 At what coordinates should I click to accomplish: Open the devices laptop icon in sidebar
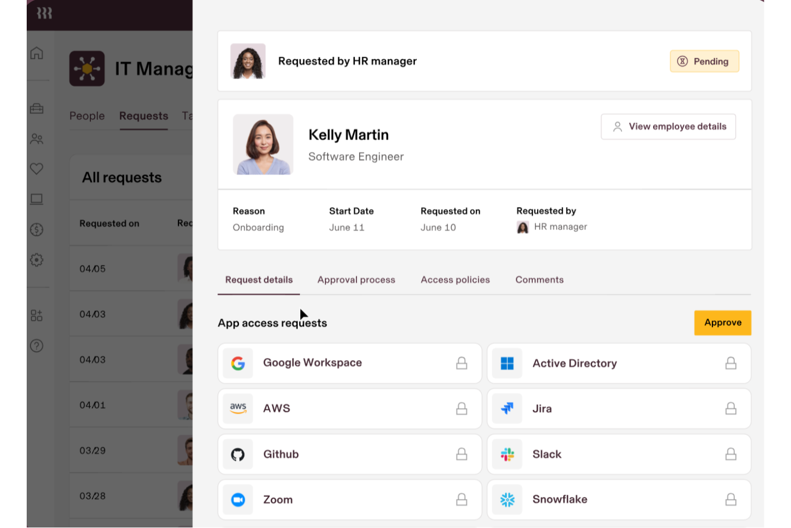pyautogui.click(x=37, y=199)
